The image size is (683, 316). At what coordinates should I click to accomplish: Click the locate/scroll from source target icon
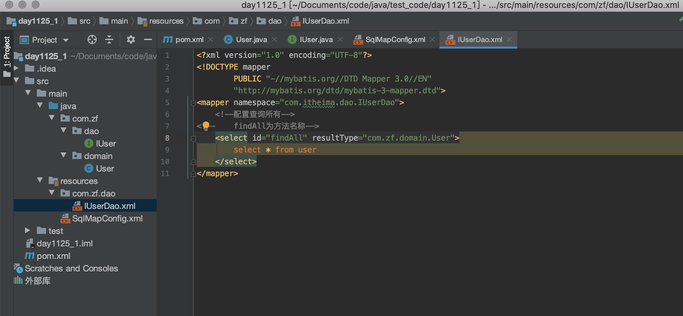click(x=92, y=40)
